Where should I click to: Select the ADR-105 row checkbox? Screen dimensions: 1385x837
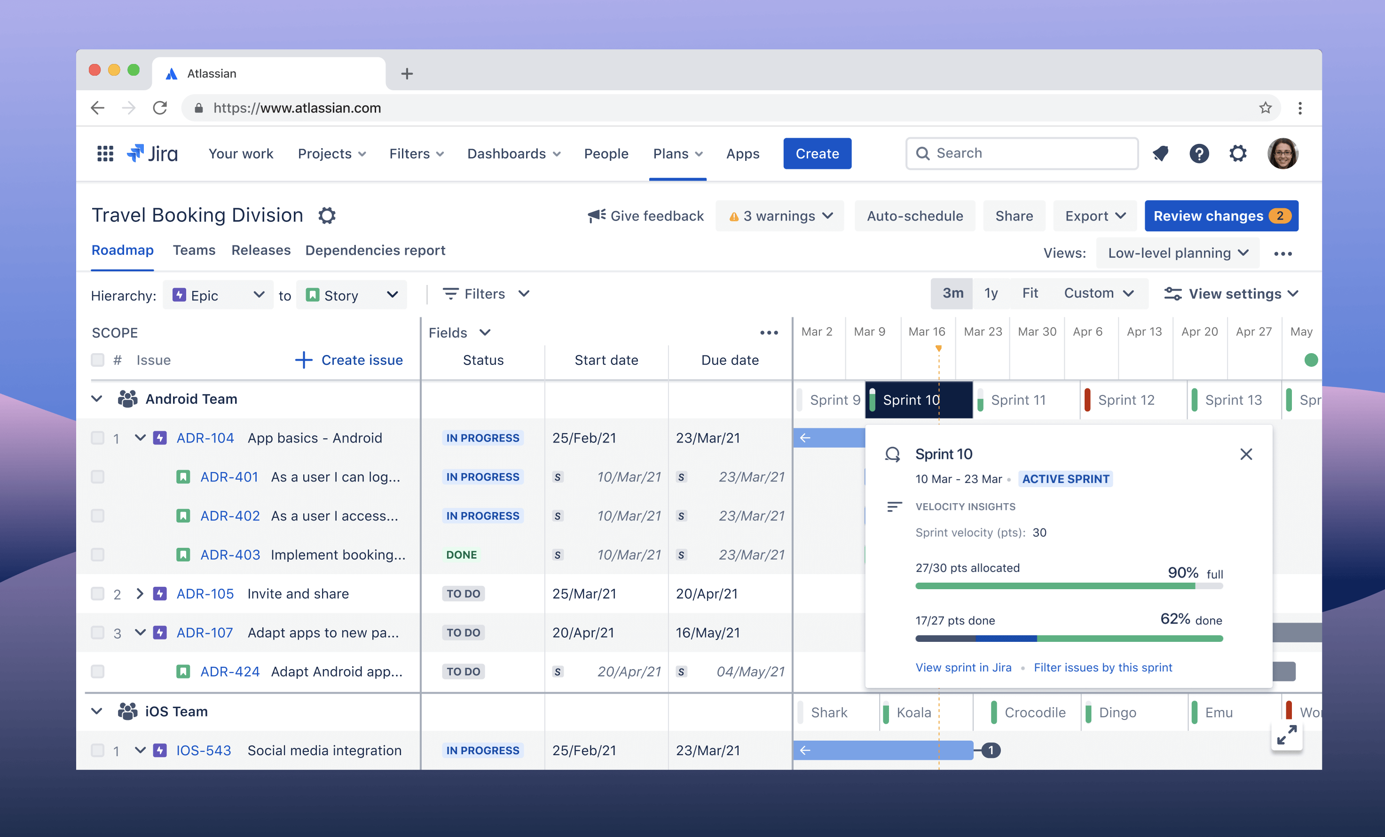[x=98, y=593]
